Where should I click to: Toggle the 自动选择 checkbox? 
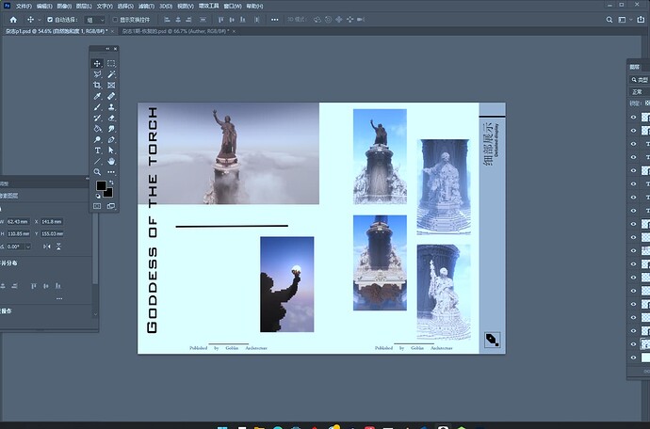point(50,19)
